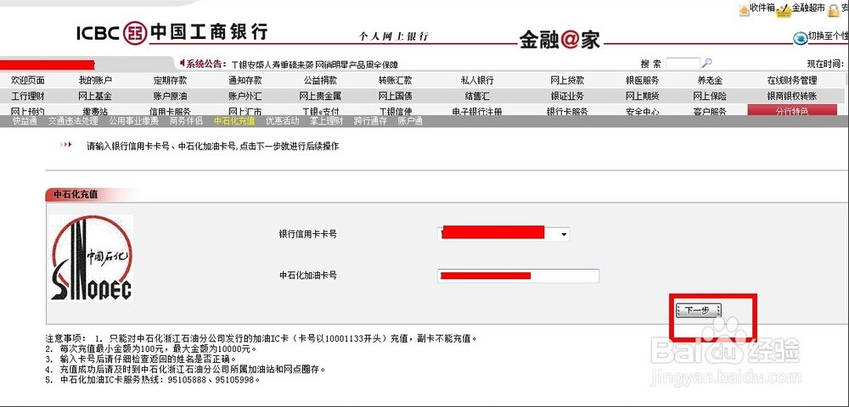Click the 金融@家 banner title
This screenshot has width=849, height=407.
click(x=559, y=40)
